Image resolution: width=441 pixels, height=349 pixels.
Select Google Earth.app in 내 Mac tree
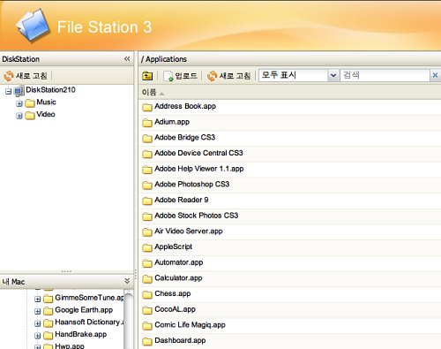[84, 310]
